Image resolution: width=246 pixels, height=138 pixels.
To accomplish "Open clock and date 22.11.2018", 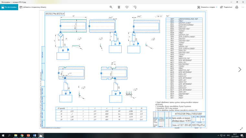I will click(x=235, y=135).
